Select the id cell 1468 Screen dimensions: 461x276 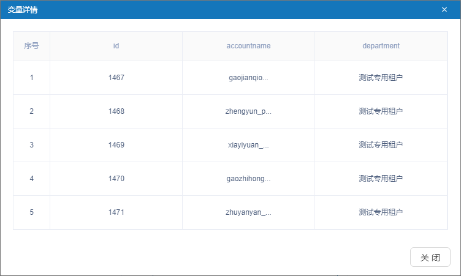(116, 111)
